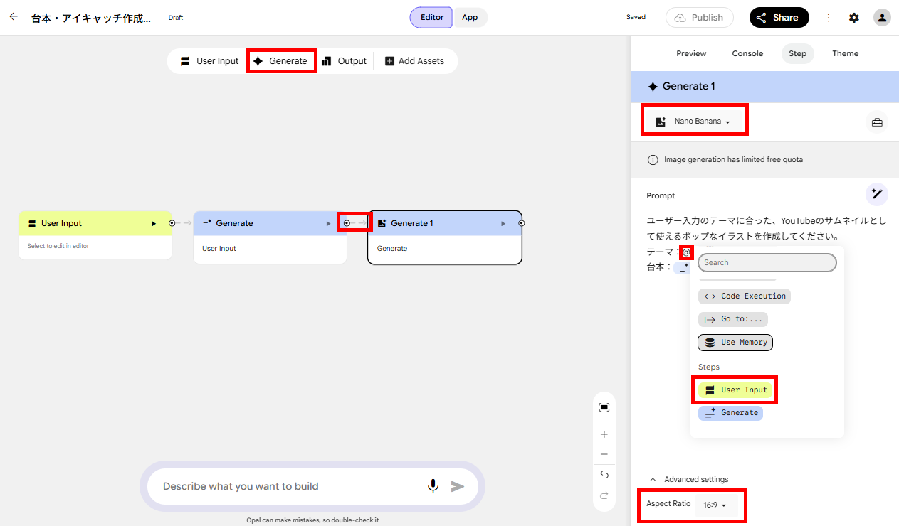Switch to the Console tab
The width and height of the screenshot is (899, 526).
pos(747,53)
